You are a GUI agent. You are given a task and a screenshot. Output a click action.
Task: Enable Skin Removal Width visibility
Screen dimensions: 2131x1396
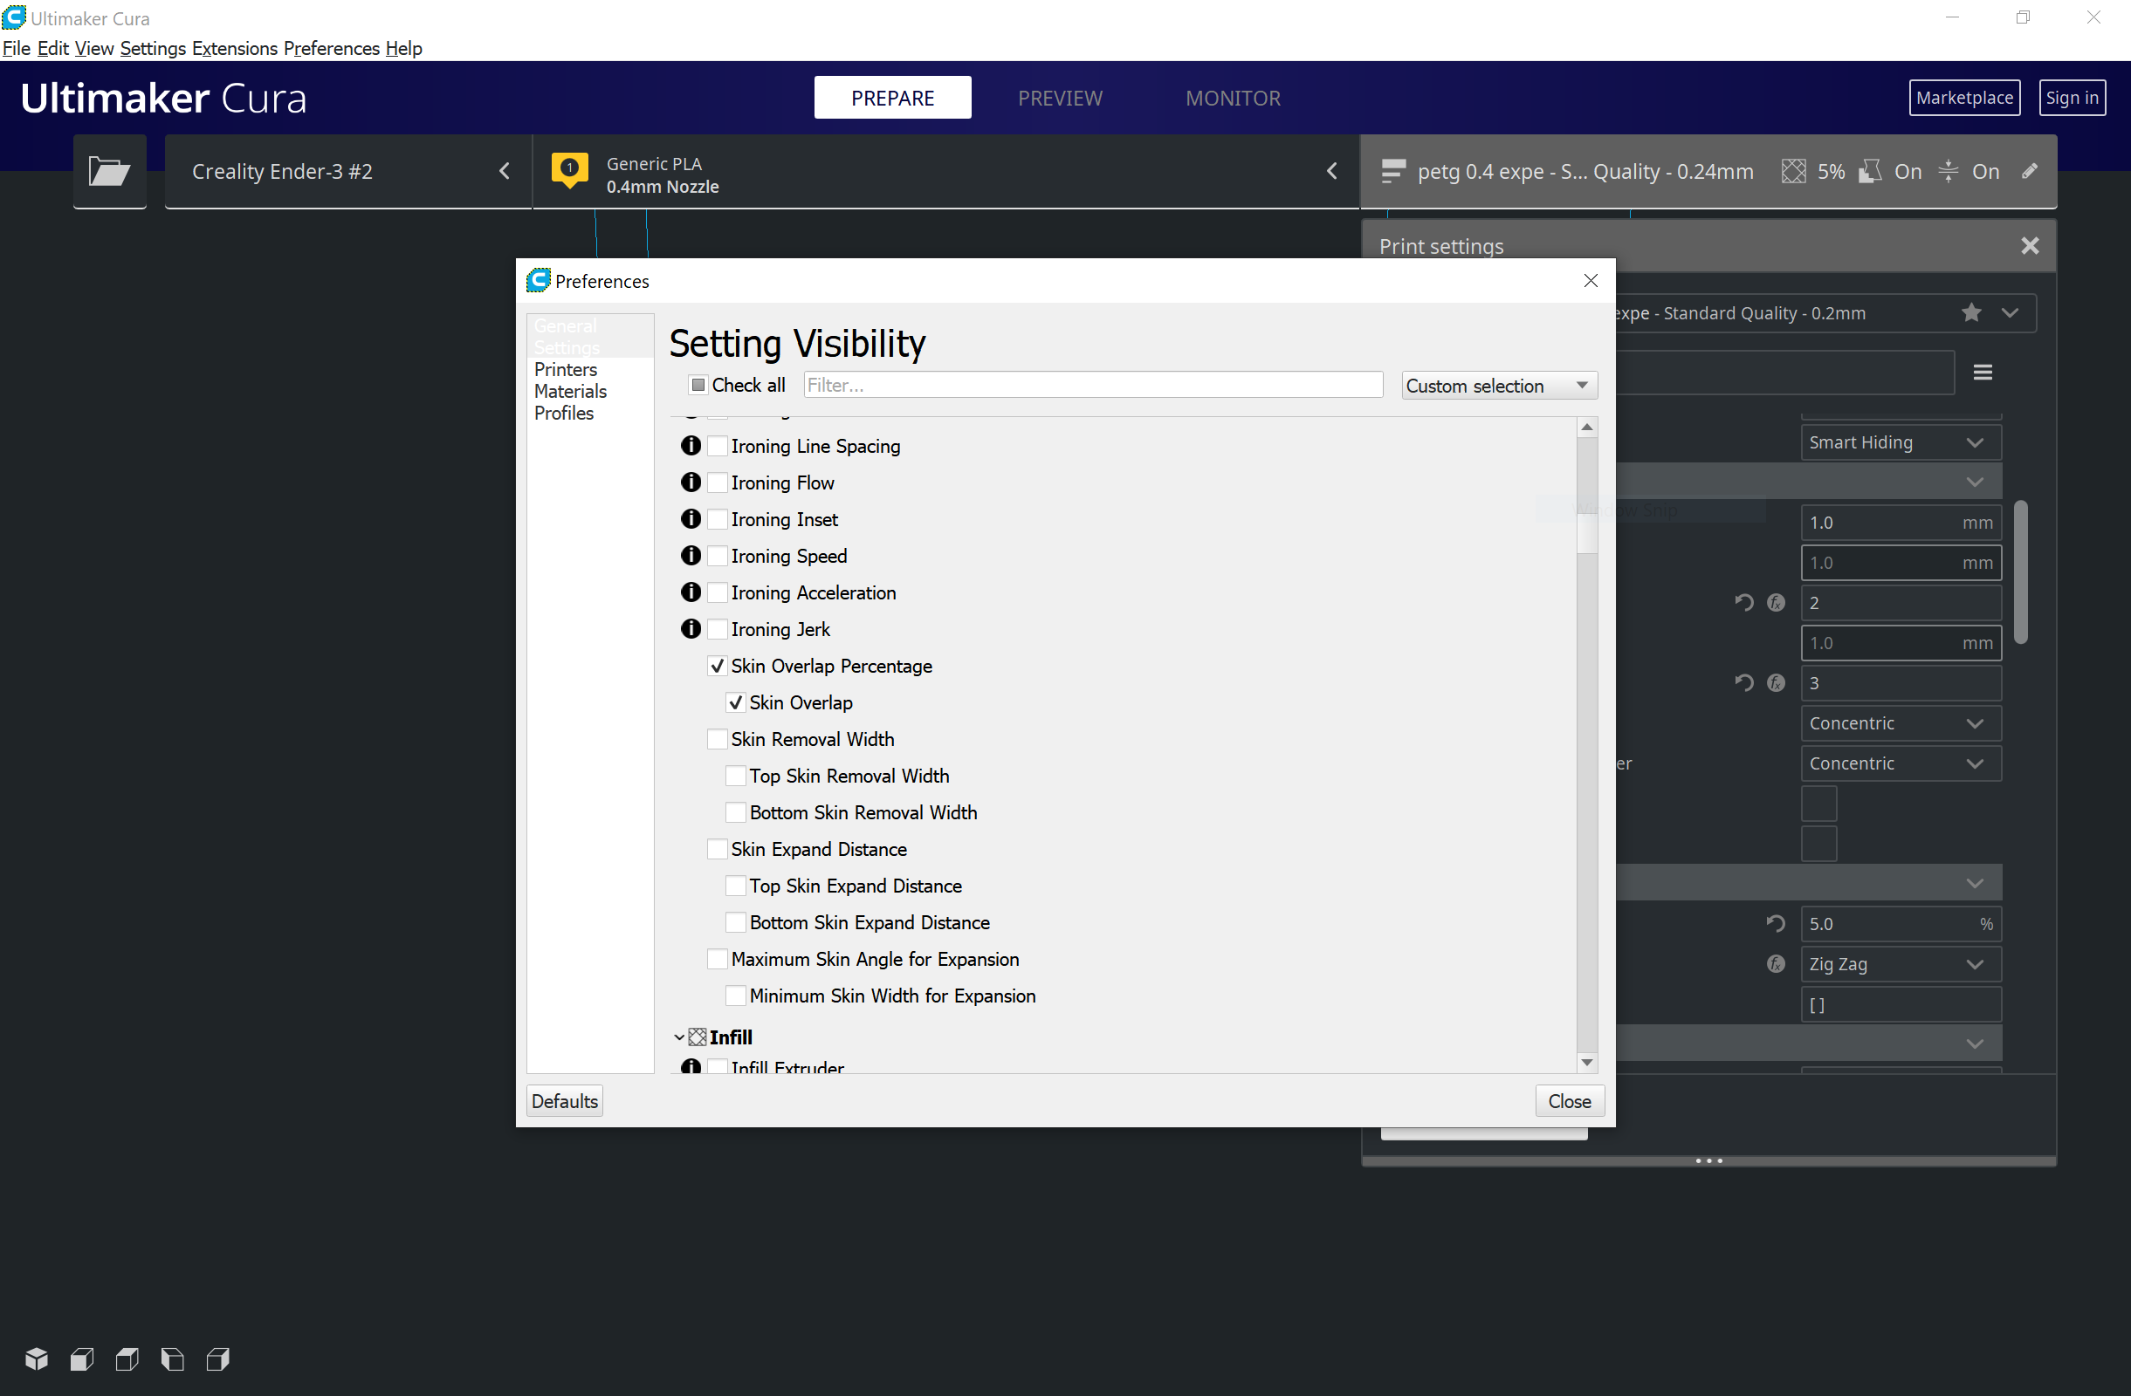pyautogui.click(x=718, y=739)
